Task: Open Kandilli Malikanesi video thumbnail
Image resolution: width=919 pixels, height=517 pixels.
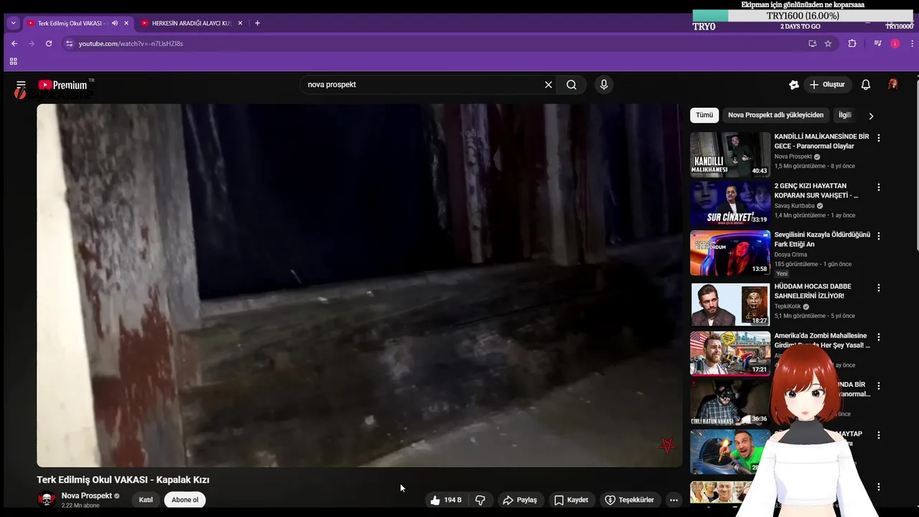Action: (730, 154)
